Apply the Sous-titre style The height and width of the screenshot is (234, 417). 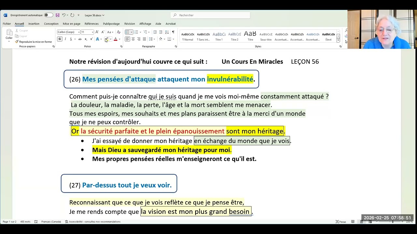266,36
